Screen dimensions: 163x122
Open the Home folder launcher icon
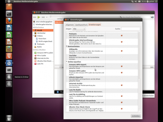(9, 7)
